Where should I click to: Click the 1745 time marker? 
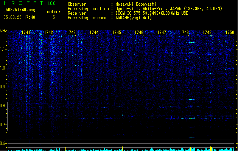(117, 32)
